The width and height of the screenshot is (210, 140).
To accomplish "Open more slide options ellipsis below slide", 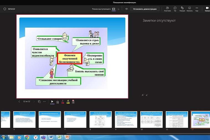I will click(x=44, y=102).
